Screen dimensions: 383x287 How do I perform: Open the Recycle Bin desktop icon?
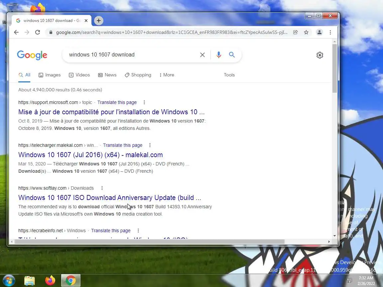point(12,7)
